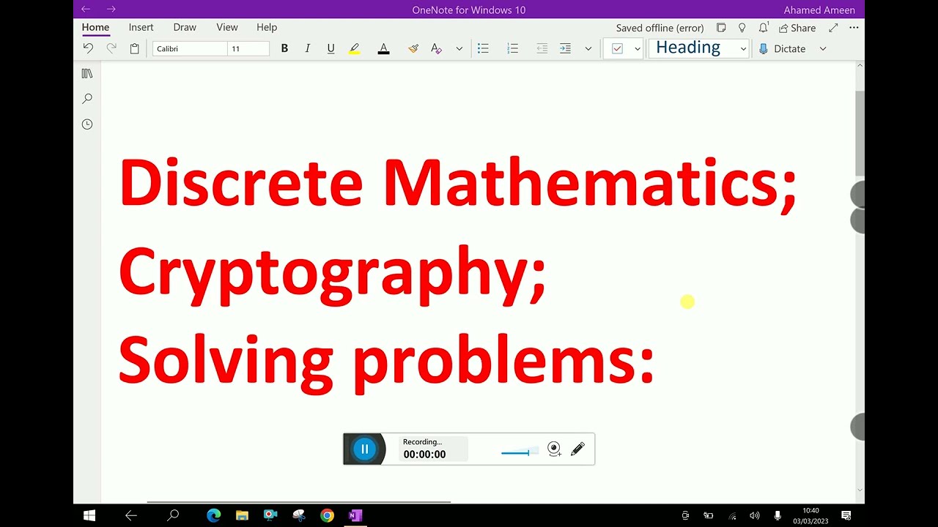Viewport: 938px width, 527px height.
Task: Toggle bold formatting
Action: [284, 48]
